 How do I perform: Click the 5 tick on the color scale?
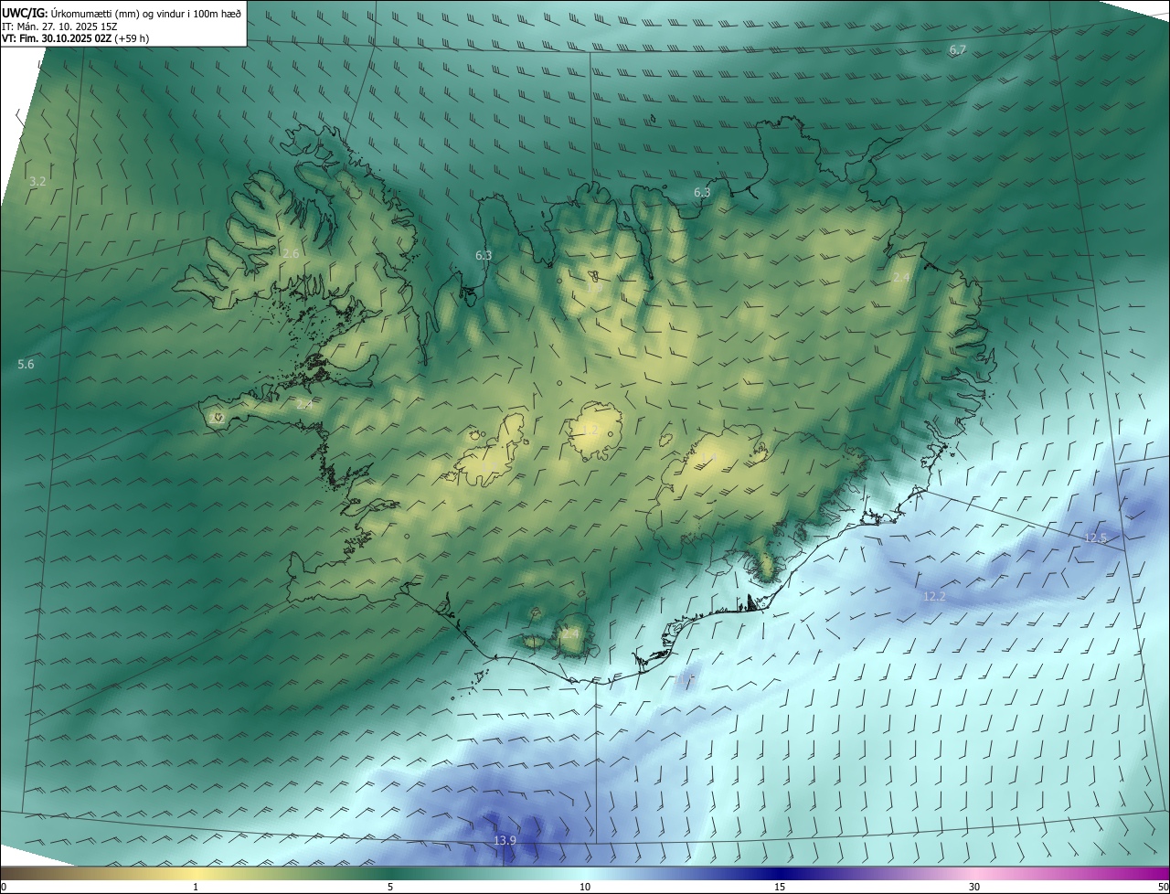(390, 887)
